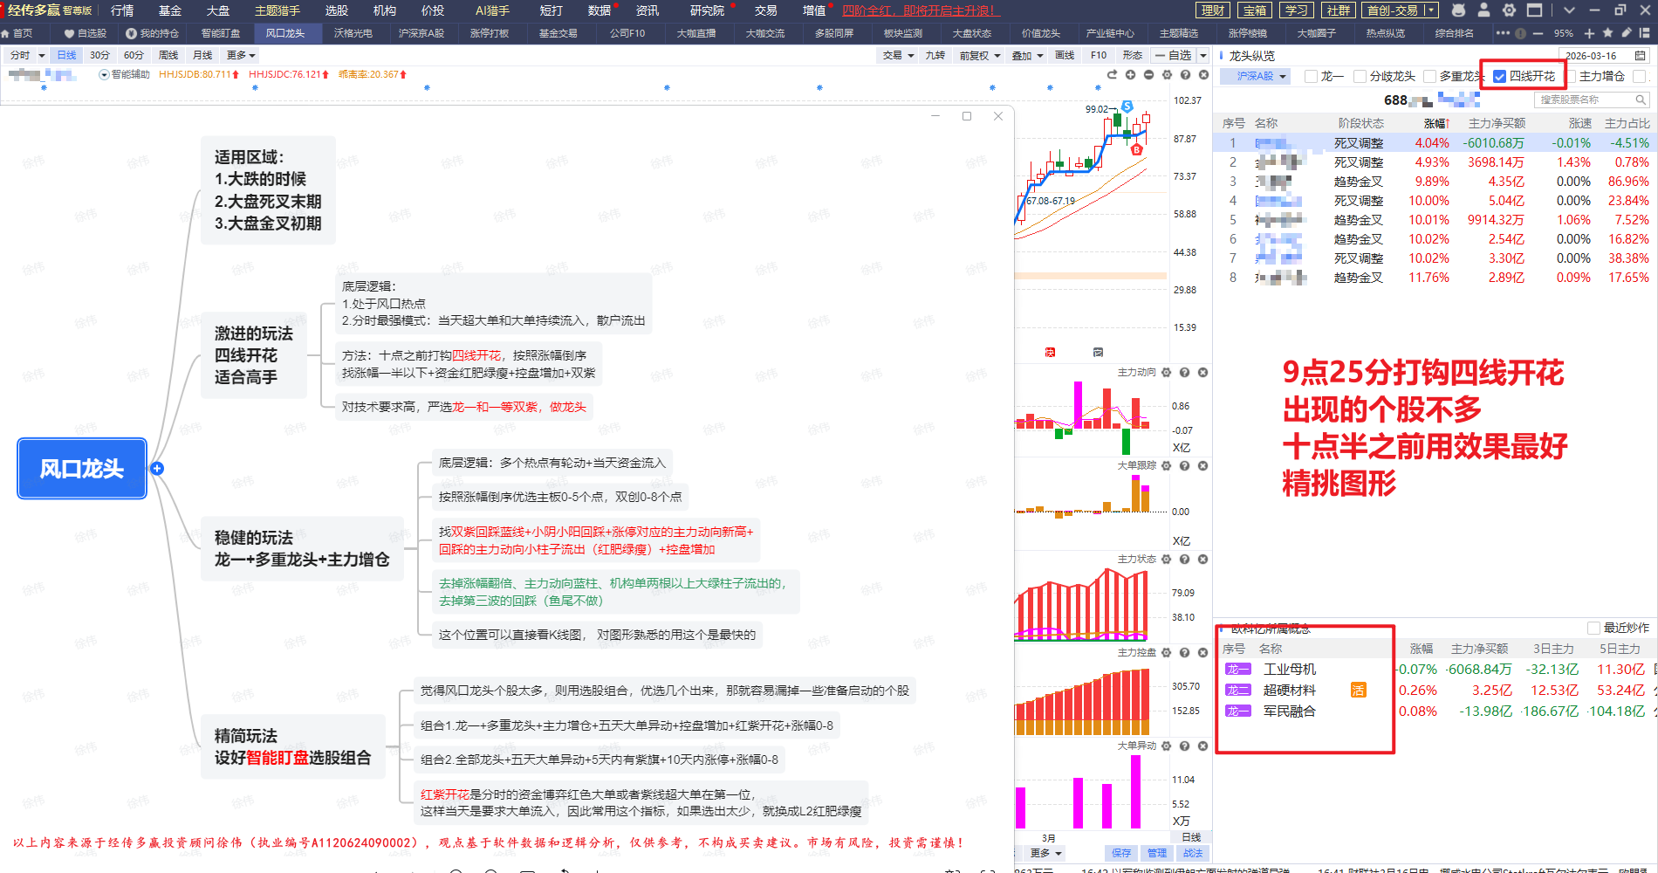1658x873 pixels.
Task: Click the user account profile icon
Action: pyautogui.click(x=1483, y=10)
